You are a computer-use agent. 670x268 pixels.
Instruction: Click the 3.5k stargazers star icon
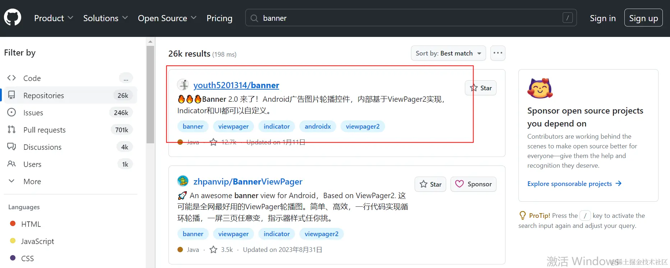click(x=213, y=250)
